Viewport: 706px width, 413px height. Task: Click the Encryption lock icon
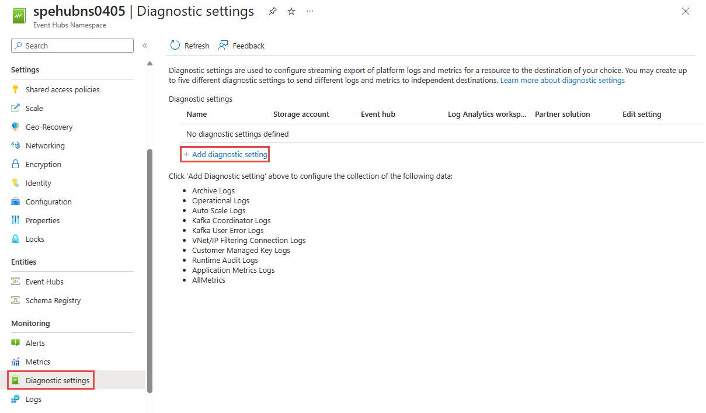click(x=16, y=164)
